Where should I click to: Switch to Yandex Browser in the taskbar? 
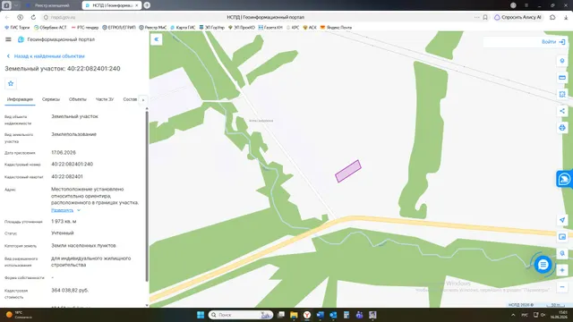tap(307, 315)
